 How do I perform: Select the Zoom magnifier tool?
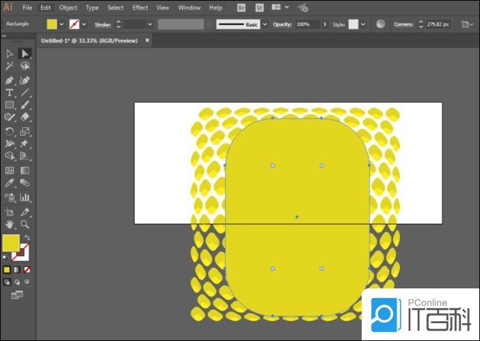[25, 223]
